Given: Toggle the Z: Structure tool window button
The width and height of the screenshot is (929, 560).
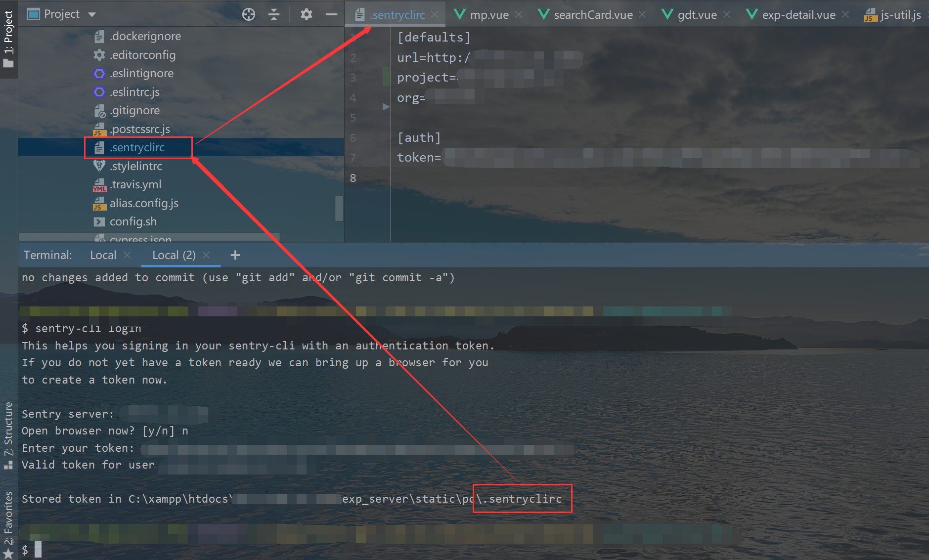Looking at the screenshot, I should 8,435.
